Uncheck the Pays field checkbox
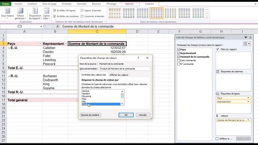Viewport: 258px width, 145px height. coord(179,50)
